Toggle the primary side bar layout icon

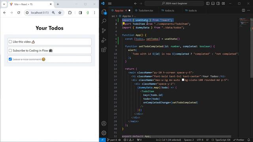(x=208, y=4)
